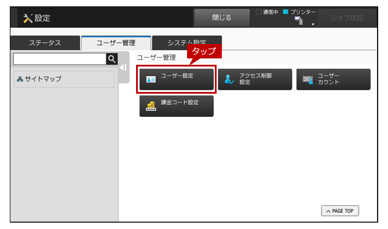Select the ユーザー管理 tab

coord(116,43)
